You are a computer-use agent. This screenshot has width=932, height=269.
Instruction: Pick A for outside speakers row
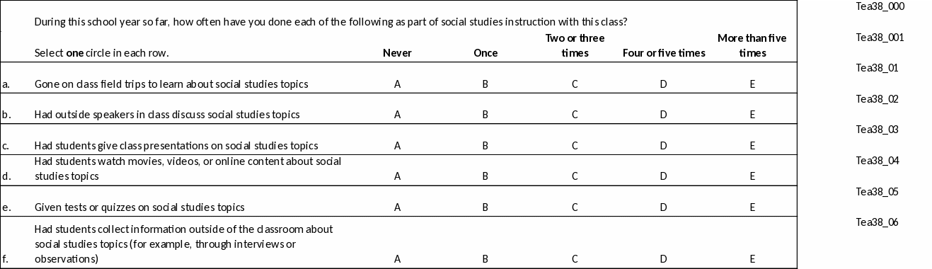coord(397,115)
